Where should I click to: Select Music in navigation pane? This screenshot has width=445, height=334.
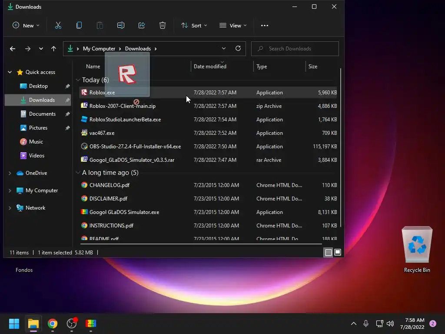[x=38, y=142]
